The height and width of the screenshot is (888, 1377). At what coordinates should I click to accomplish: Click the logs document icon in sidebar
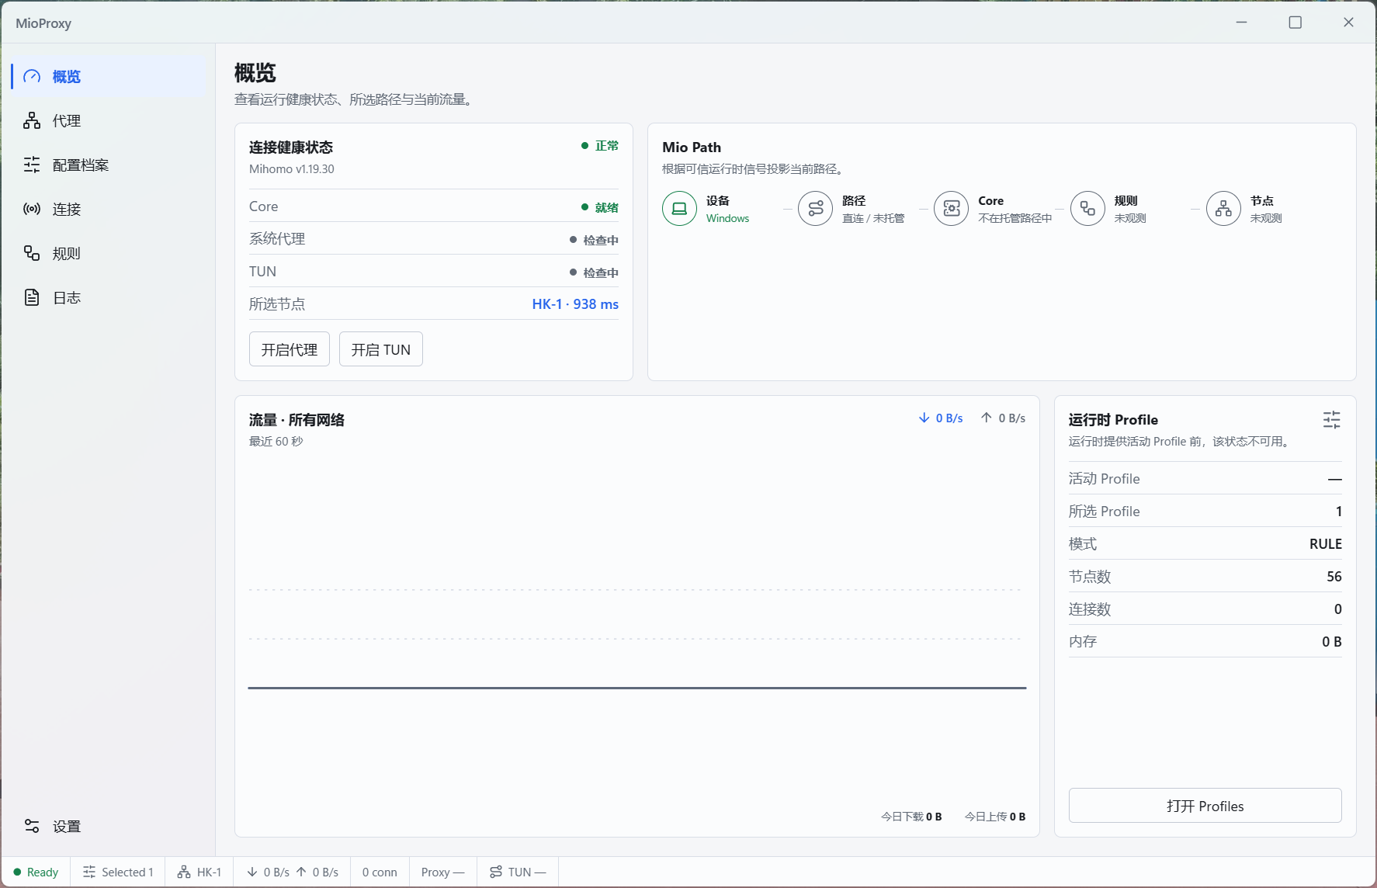click(x=32, y=297)
